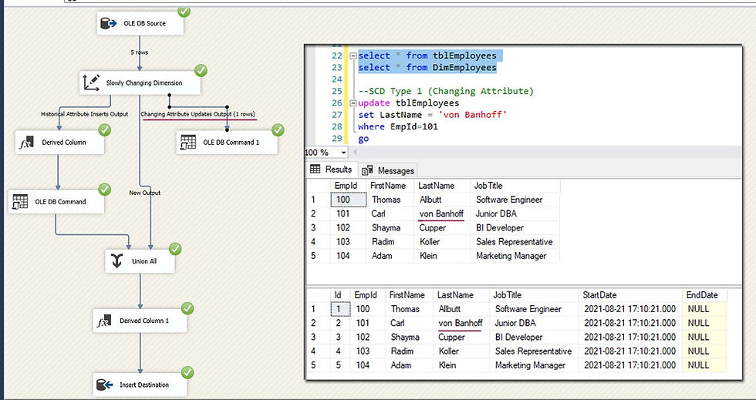Click green checkmark on OLE DB Source

coord(184,11)
